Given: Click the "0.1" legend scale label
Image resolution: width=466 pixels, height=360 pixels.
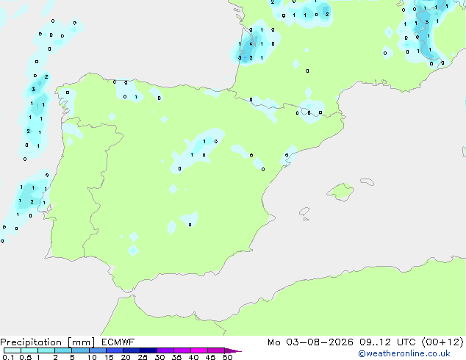Looking at the screenshot, I should click(8, 357).
